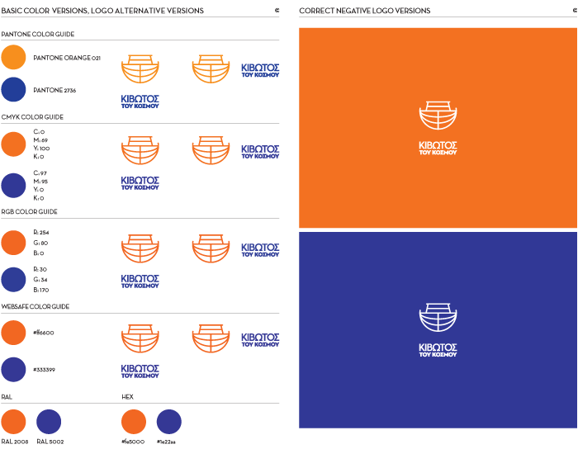
Task: Click the 'G: 80' RGB value
Action: click(40, 243)
